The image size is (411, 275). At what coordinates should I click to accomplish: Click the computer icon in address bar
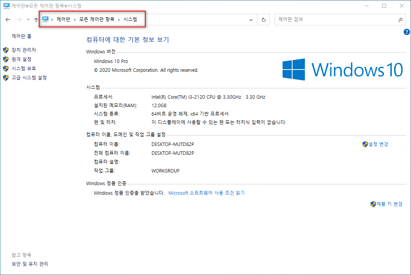45,19
